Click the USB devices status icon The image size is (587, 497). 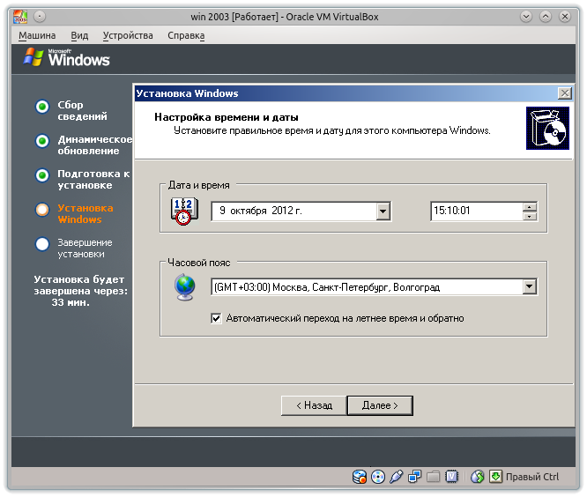[396, 477]
